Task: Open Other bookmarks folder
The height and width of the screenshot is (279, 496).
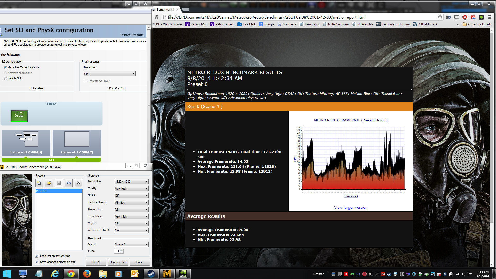Action: point(477,24)
